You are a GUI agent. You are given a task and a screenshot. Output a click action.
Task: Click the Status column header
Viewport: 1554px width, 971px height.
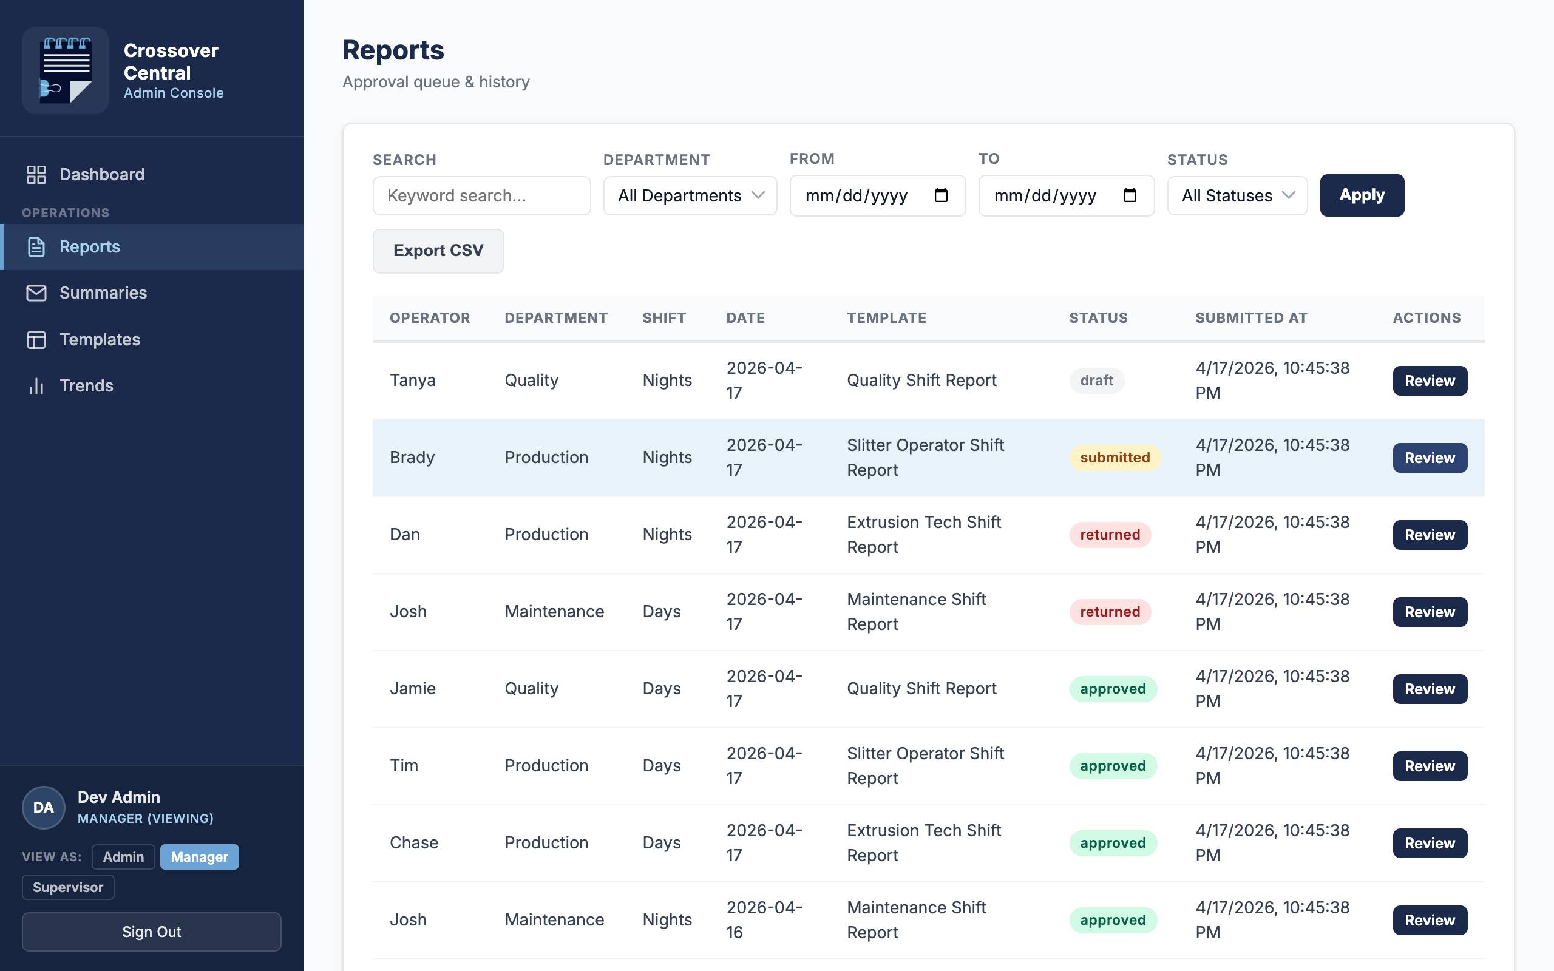point(1098,318)
